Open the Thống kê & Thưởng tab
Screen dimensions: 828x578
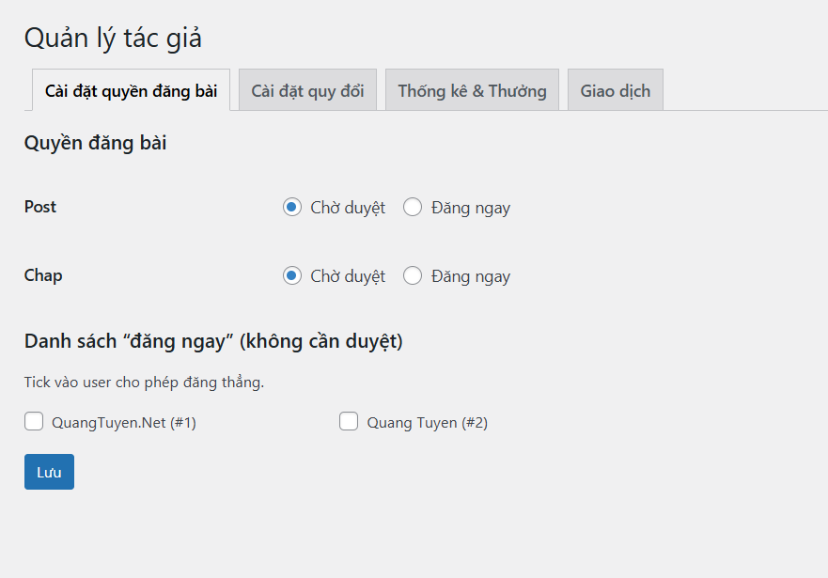(472, 91)
